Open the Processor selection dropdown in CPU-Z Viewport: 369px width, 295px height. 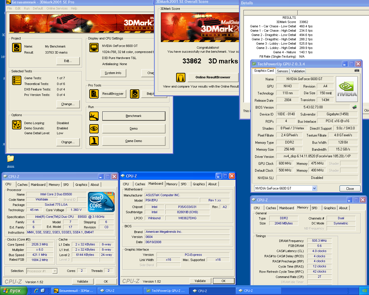[55, 271]
